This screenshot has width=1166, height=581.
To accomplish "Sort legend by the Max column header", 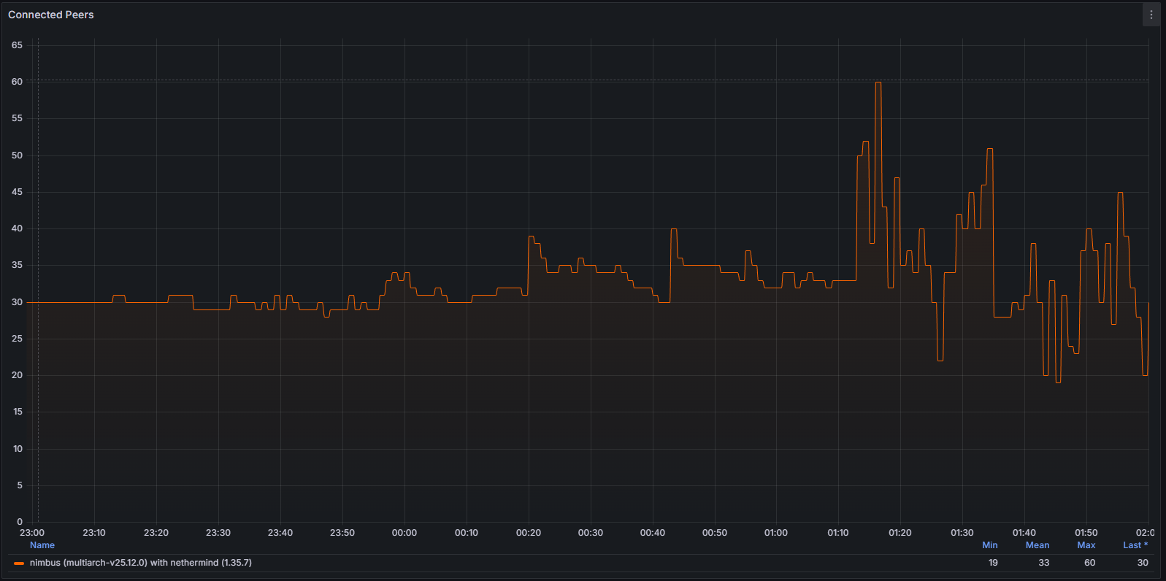I will pyautogui.click(x=1086, y=545).
